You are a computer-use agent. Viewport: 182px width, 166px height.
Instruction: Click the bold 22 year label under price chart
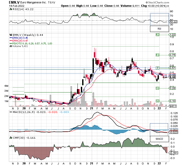(x=159, y=108)
